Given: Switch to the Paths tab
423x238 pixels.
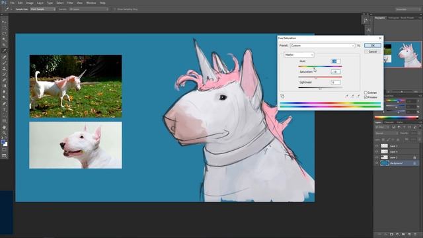Looking at the screenshot, I should 399,122.
